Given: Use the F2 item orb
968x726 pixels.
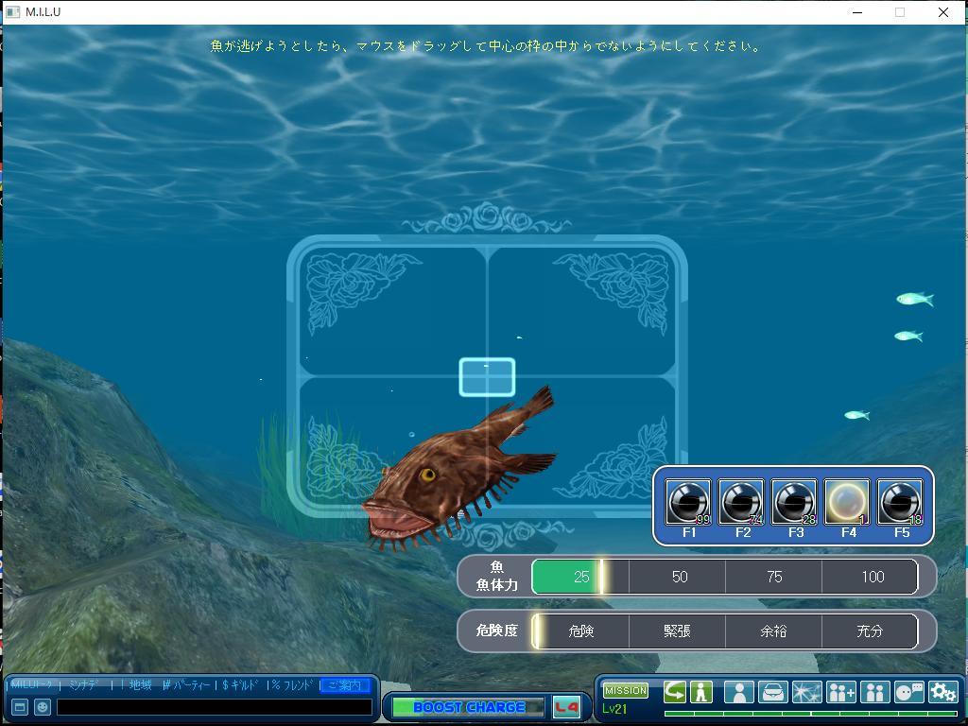Looking at the screenshot, I should pos(741,502).
